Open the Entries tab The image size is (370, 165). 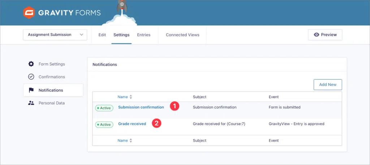click(x=144, y=35)
